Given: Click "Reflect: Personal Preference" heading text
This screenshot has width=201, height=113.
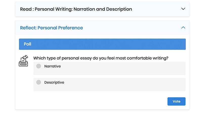Looking at the screenshot, I should (51, 28).
